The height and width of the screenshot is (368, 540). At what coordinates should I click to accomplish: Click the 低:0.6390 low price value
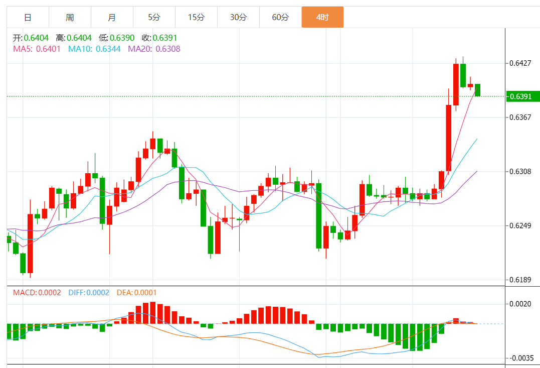point(117,38)
